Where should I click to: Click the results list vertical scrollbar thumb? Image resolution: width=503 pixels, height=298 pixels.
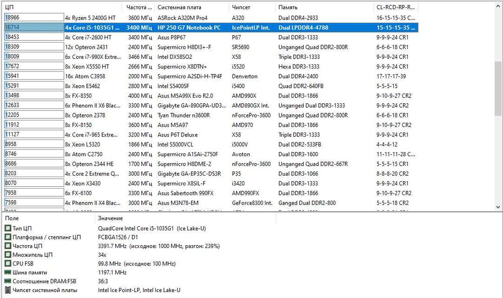tap(498, 89)
